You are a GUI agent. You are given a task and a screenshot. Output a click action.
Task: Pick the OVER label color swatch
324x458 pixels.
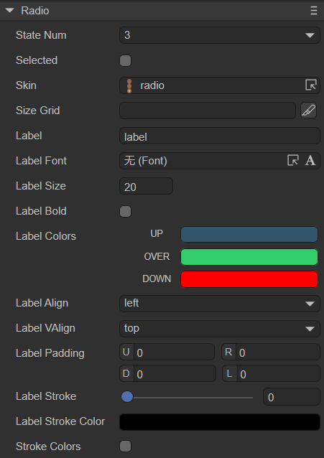(249, 257)
